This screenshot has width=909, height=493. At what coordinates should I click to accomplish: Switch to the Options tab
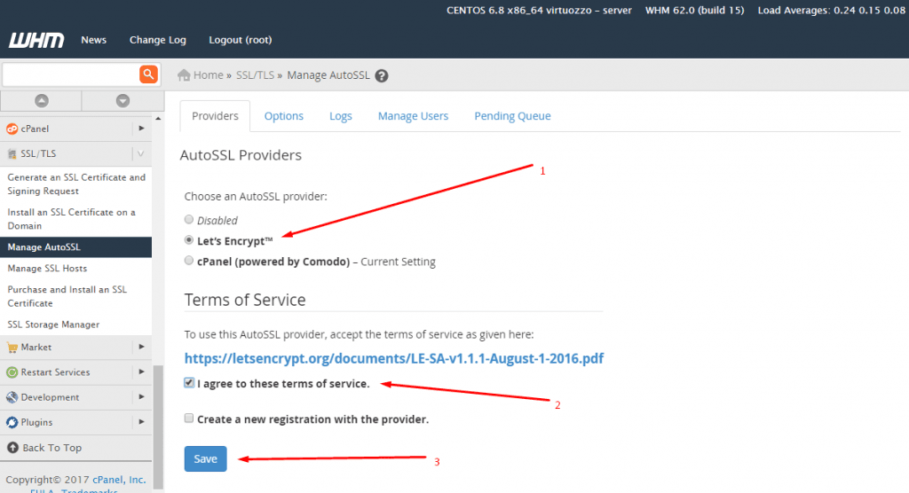click(283, 116)
